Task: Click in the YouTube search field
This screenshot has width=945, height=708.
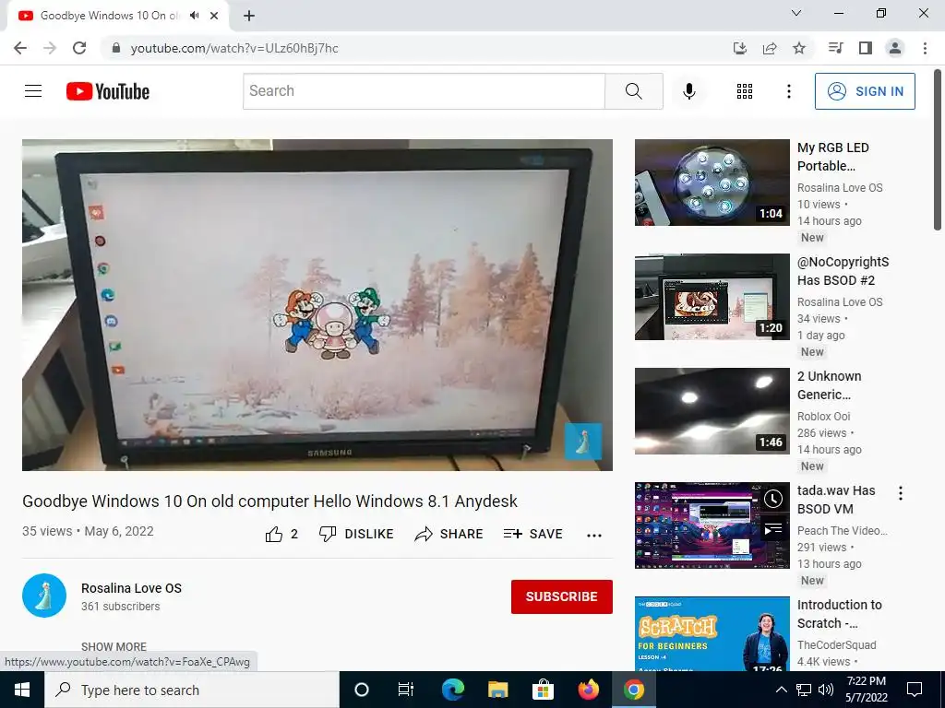Action: pyautogui.click(x=424, y=91)
